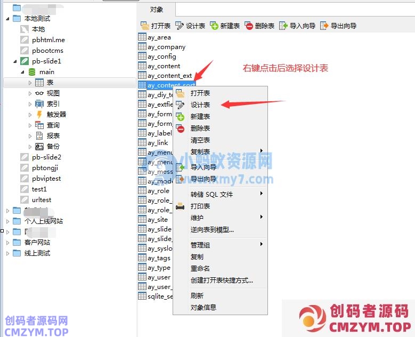Choose 清空表 from the context menu
The width and height of the screenshot is (415, 337).
[200, 140]
